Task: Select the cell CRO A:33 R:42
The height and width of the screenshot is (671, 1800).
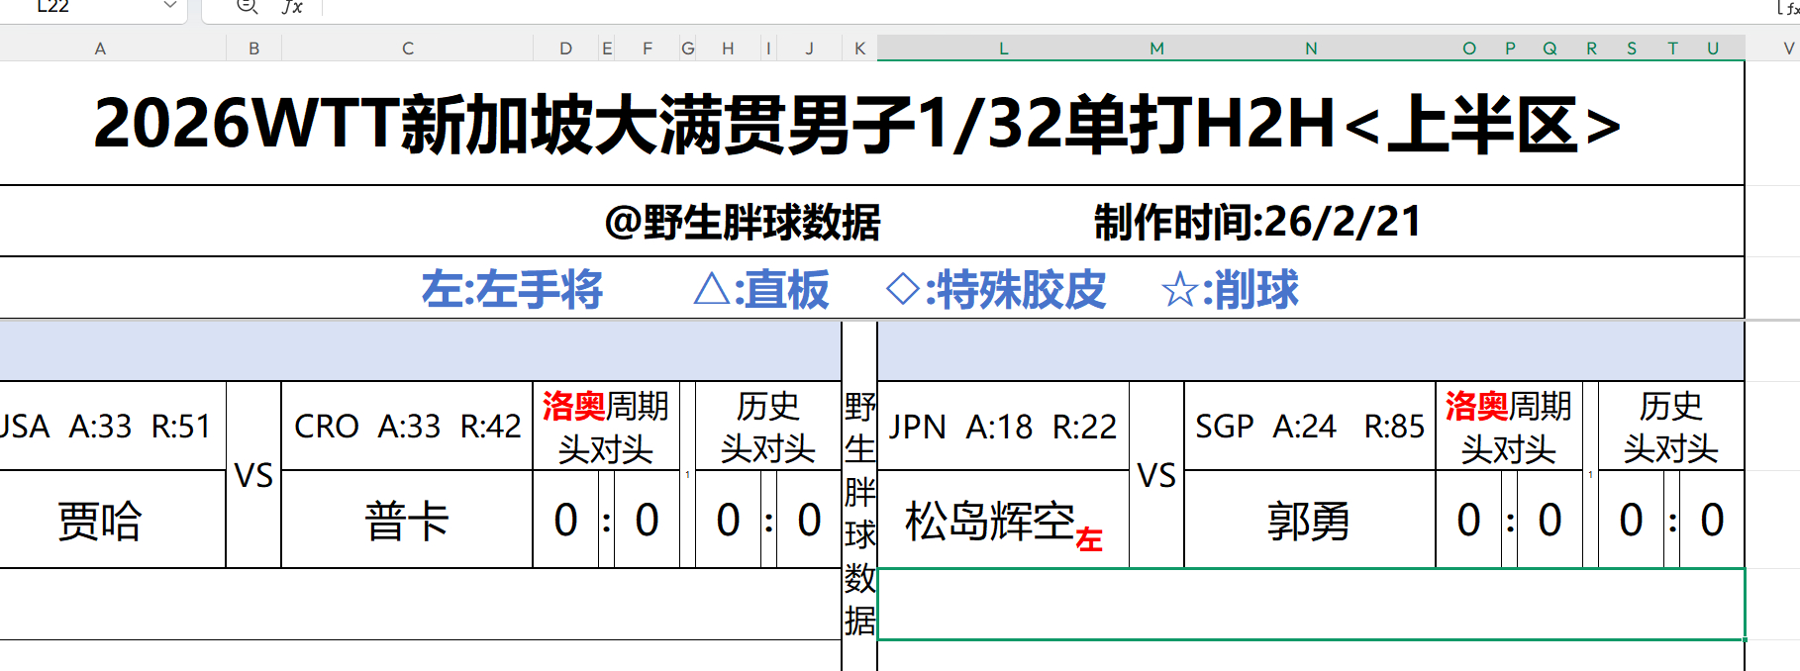Action: tap(407, 426)
